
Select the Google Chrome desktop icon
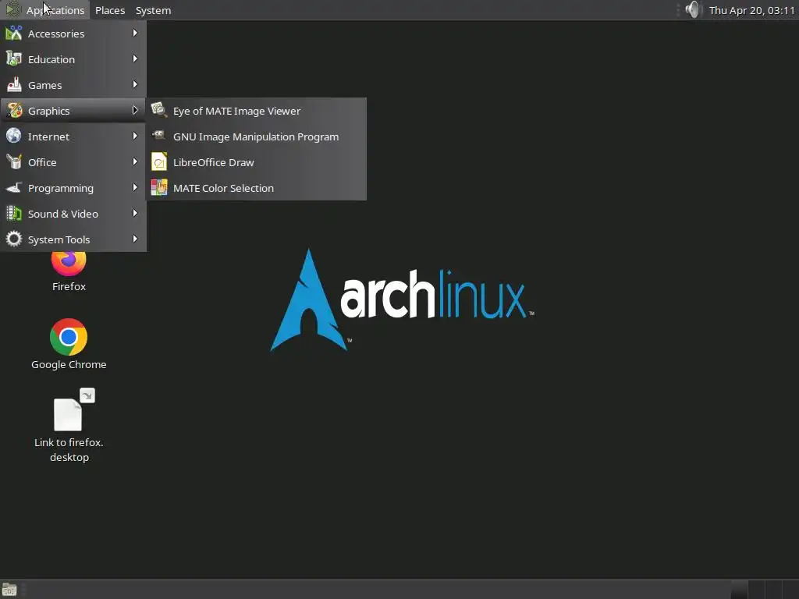click(x=69, y=337)
